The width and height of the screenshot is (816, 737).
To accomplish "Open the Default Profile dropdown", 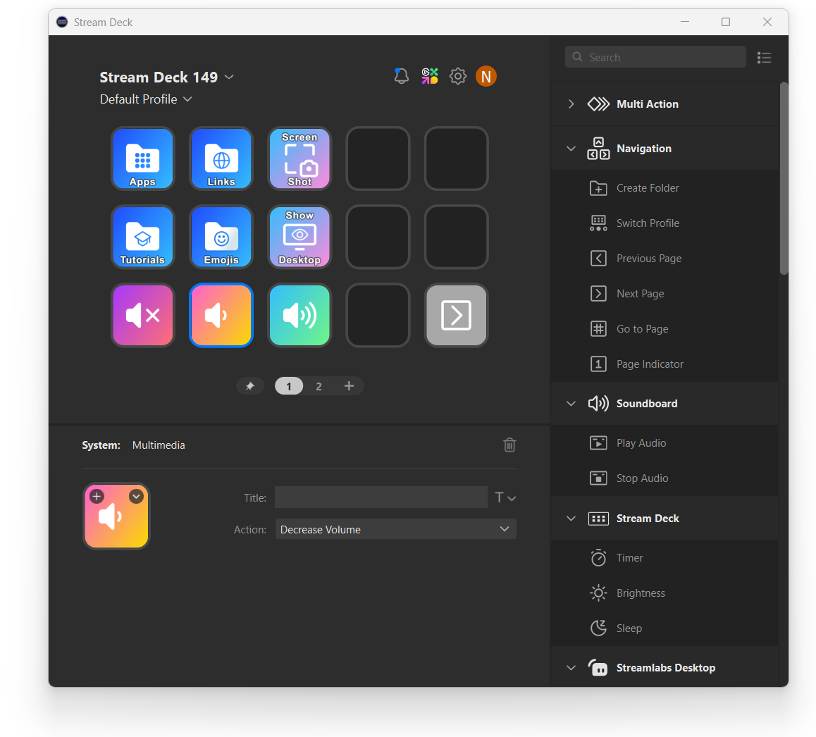I will pyautogui.click(x=146, y=99).
